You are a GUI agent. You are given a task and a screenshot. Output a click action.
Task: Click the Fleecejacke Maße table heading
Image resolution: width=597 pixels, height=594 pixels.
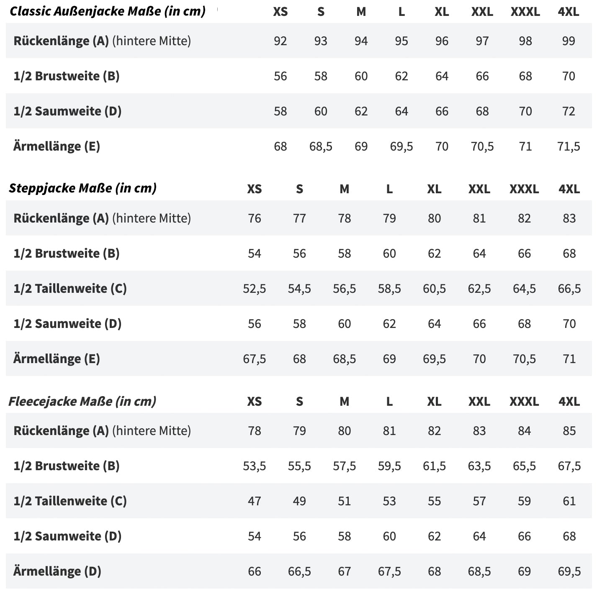click(82, 402)
